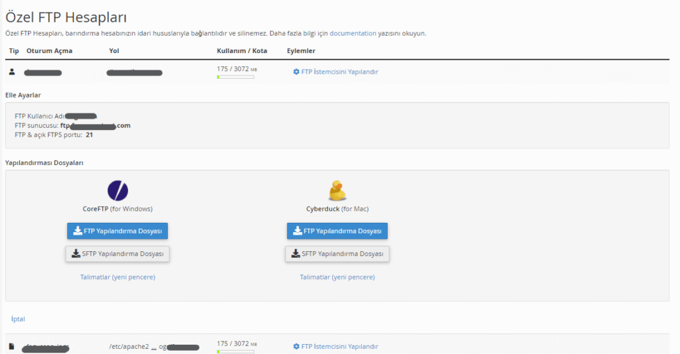Open Talimatlar link under Cyberduck

[337, 277]
